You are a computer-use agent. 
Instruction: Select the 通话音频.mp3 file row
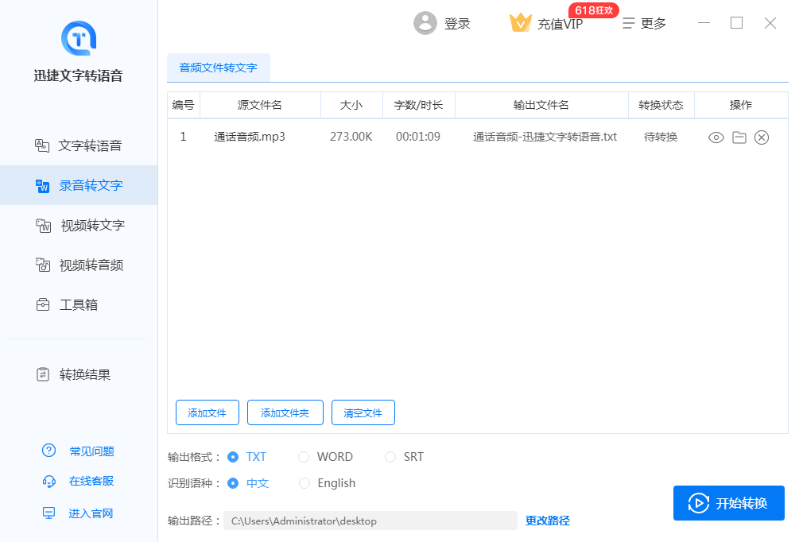(478, 137)
